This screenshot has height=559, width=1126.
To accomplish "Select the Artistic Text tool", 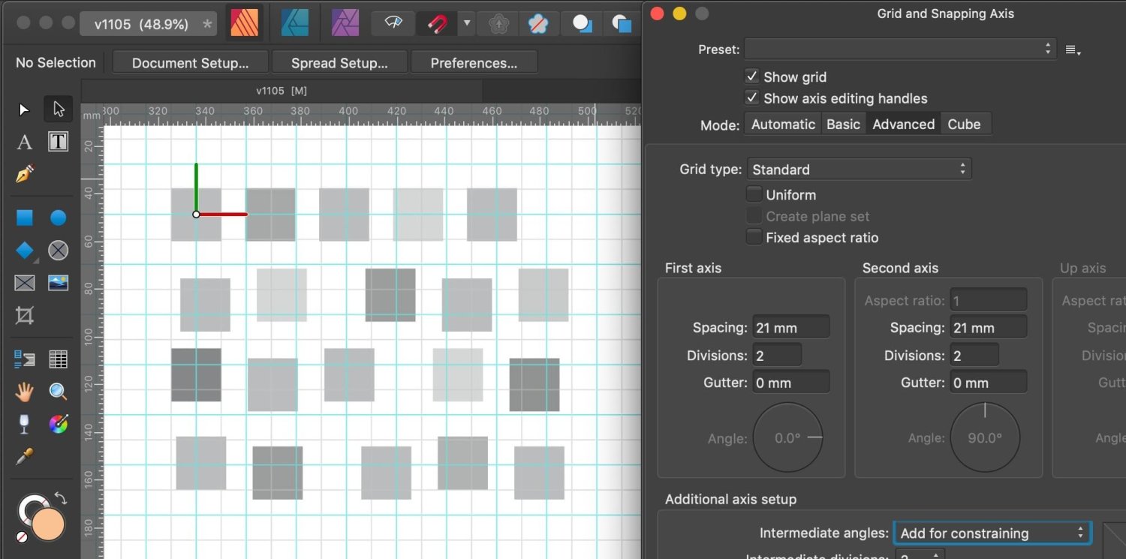I will [x=23, y=142].
